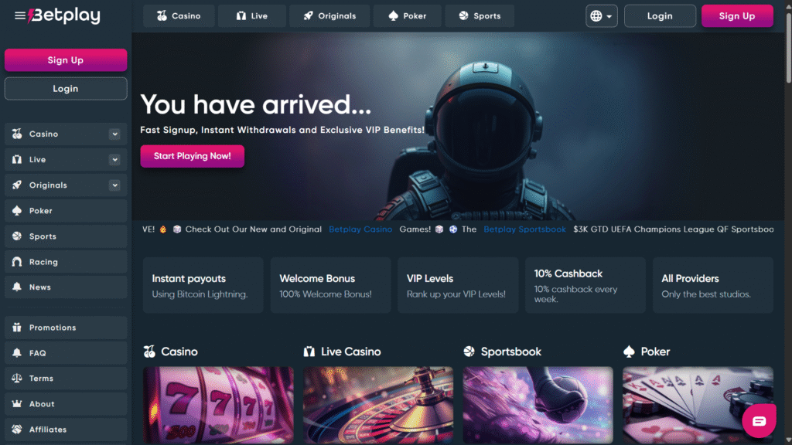The height and width of the screenshot is (445, 792).
Task: Click the top-right Sign Up button
Action: 737,16
